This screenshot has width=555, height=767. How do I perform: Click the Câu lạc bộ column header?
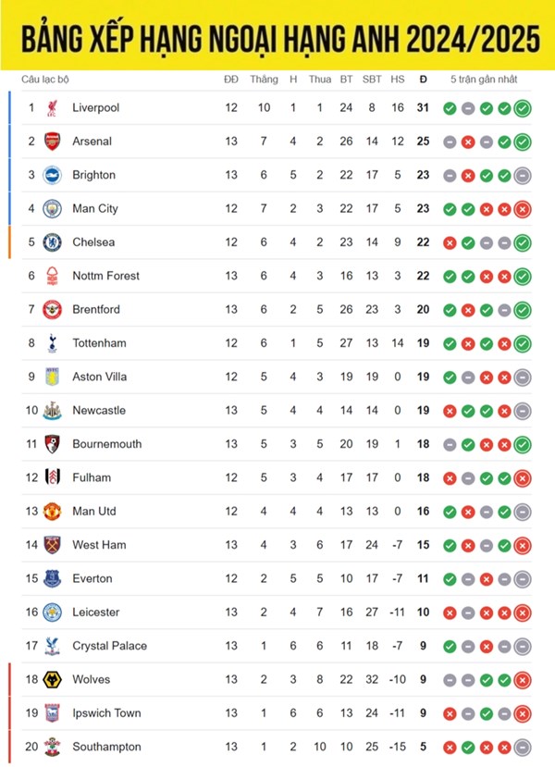coord(45,80)
